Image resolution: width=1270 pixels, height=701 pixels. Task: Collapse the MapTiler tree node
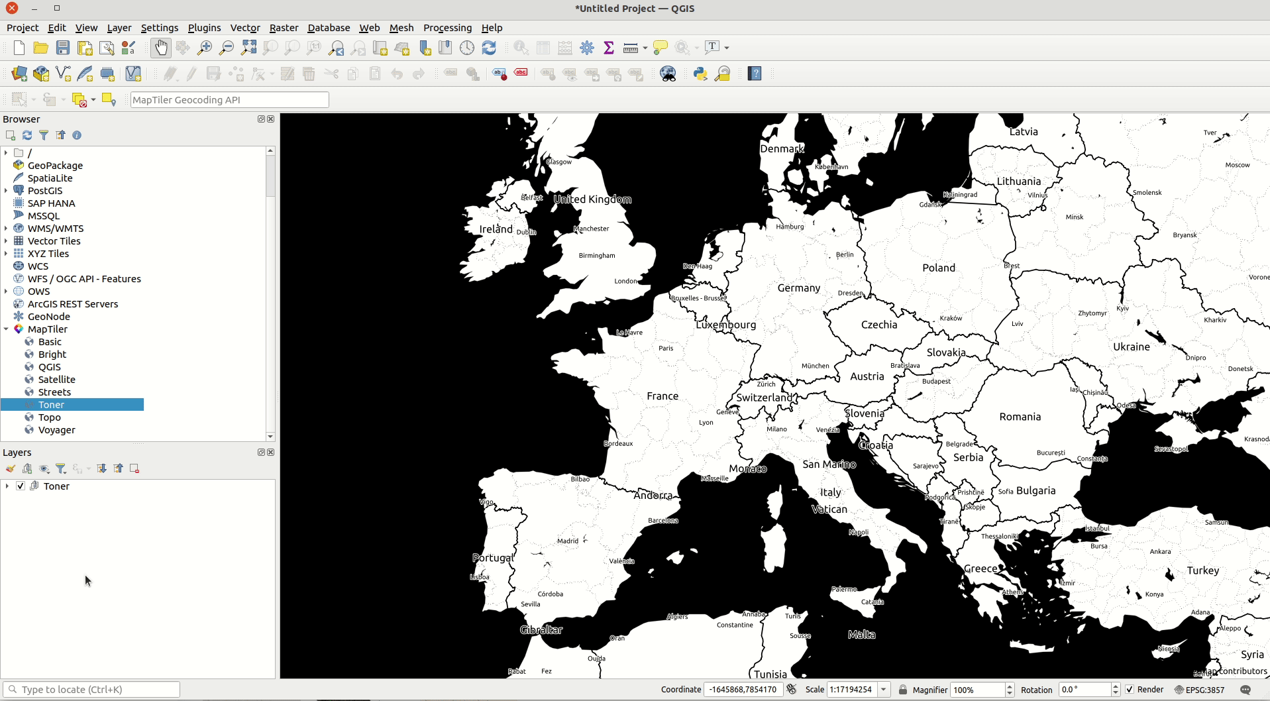pos(7,329)
